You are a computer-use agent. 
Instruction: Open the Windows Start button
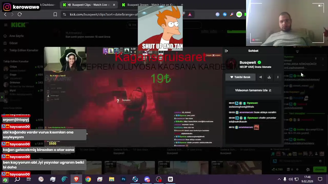pyautogui.click(x=5, y=180)
